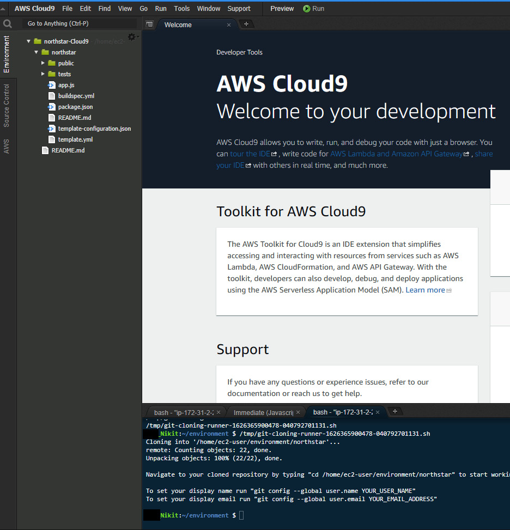Click the search magnifier icon
This screenshot has width=510, height=530.
(8, 23)
